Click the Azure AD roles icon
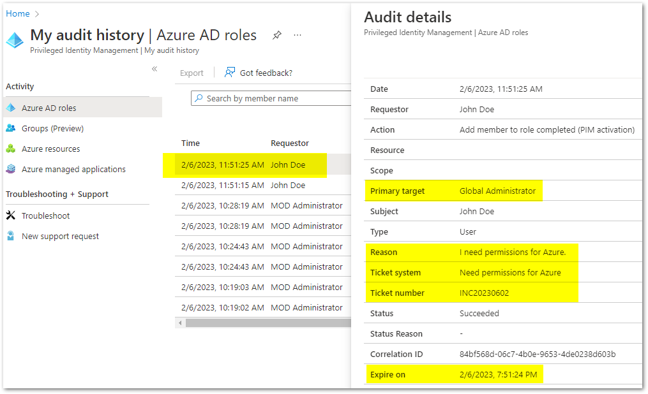 (x=11, y=108)
